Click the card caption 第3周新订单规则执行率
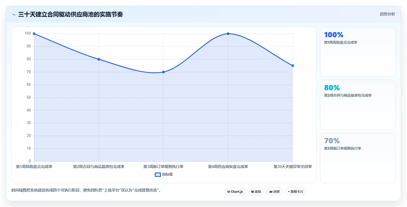 pyautogui.click(x=343, y=148)
